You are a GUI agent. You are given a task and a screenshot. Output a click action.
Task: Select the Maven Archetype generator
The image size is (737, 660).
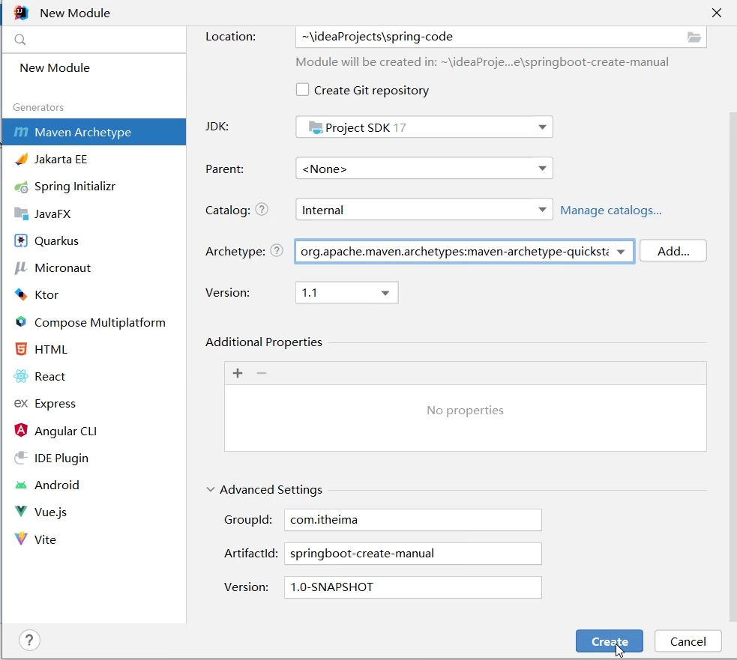click(x=94, y=132)
